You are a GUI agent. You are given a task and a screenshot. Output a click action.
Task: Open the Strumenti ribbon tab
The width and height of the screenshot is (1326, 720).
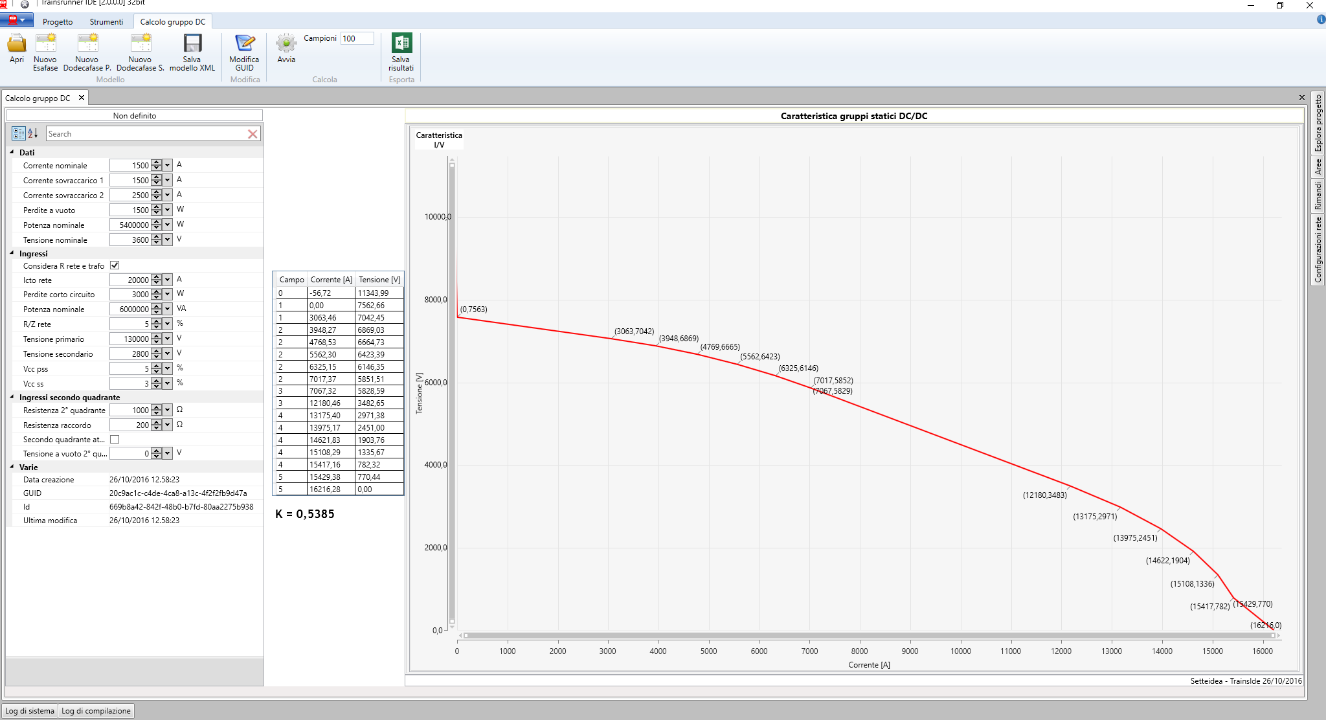106,21
